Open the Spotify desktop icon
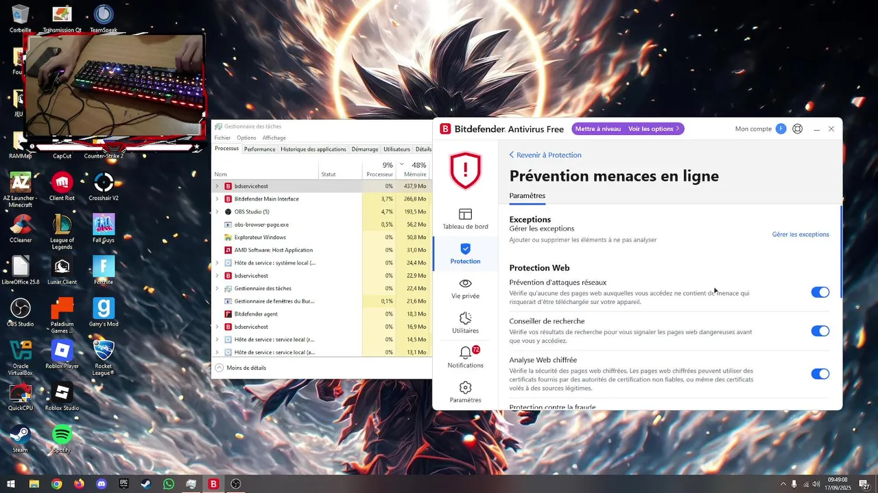The image size is (878, 493). point(62,438)
